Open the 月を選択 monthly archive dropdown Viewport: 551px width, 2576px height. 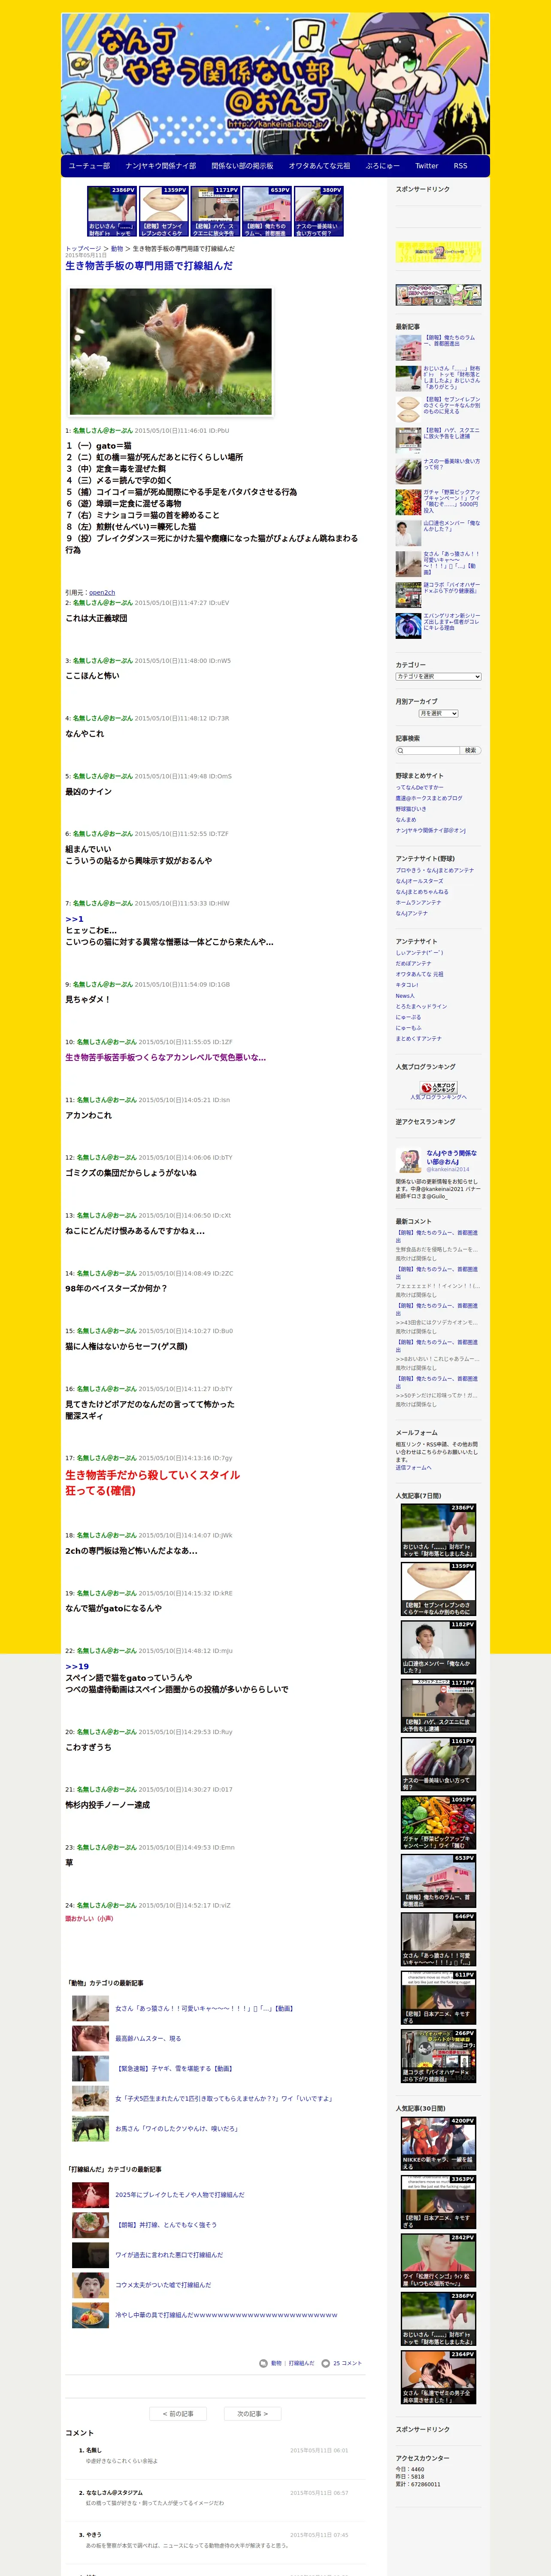pyautogui.click(x=438, y=714)
